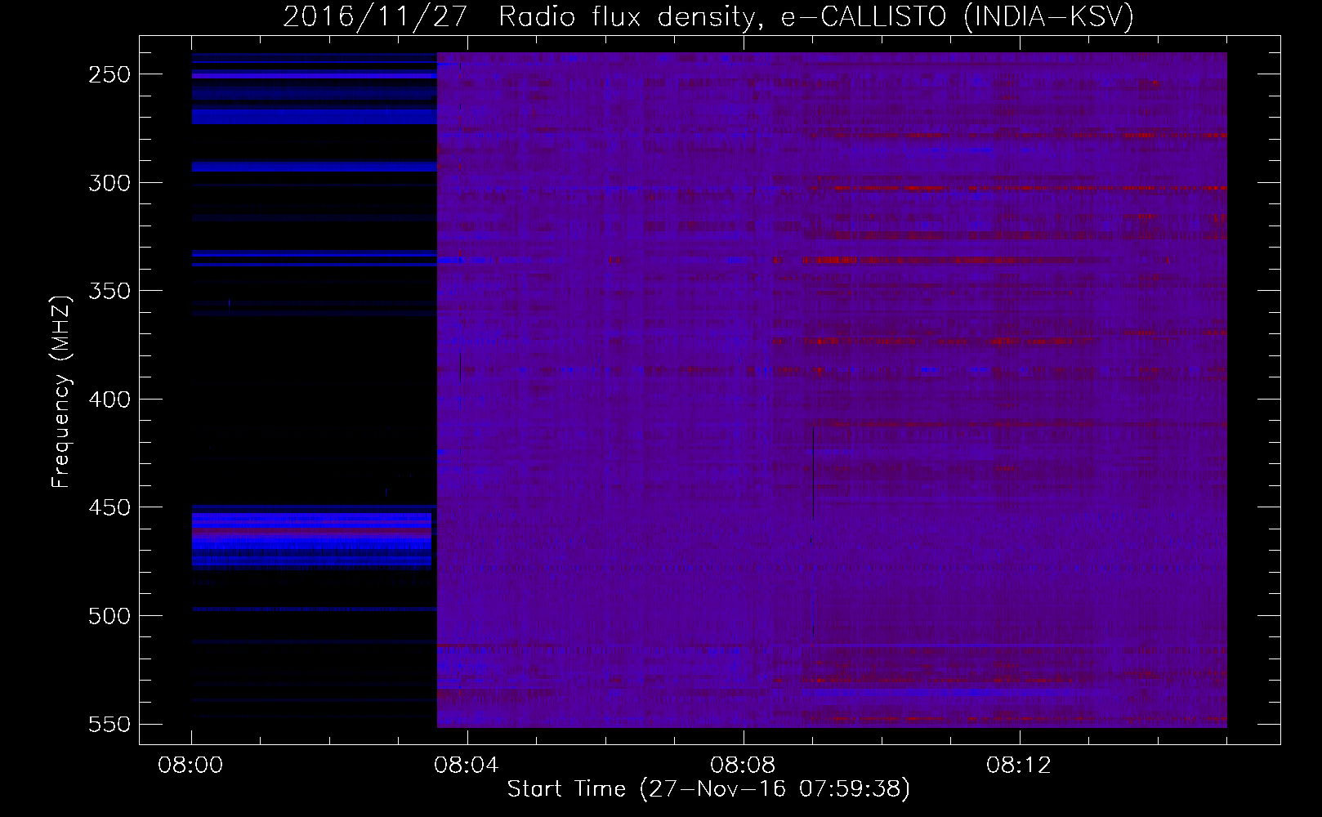Click the 'Start Time (27-Nov-16 07:59:38)' label
Image resolution: width=1322 pixels, height=817 pixels.
click(x=708, y=789)
